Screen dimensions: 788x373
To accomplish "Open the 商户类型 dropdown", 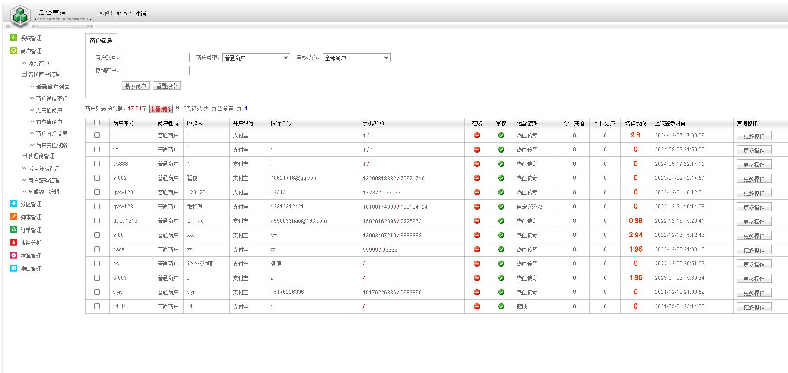I will pyautogui.click(x=256, y=58).
